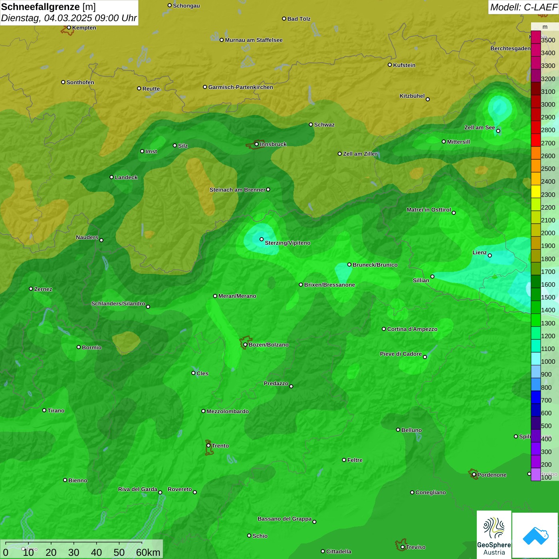Screen dimensions: 559x559
Task: Click the Meran/Merano label
Action: (x=237, y=296)
